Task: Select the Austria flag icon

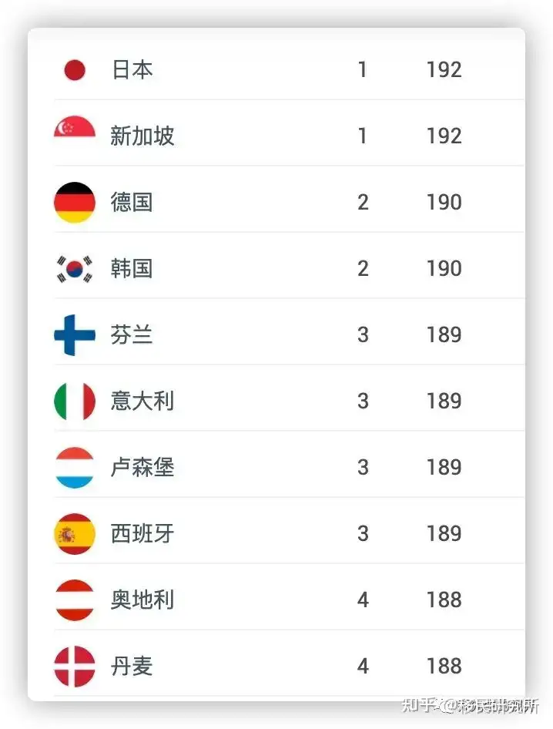Action: point(75,600)
